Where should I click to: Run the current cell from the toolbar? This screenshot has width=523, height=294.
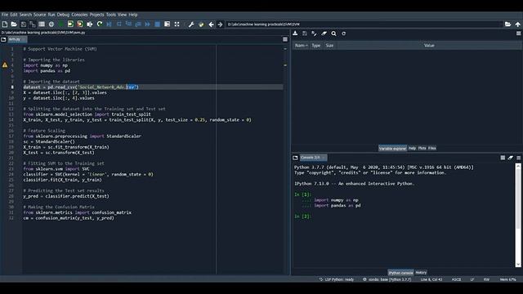point(70,24)
